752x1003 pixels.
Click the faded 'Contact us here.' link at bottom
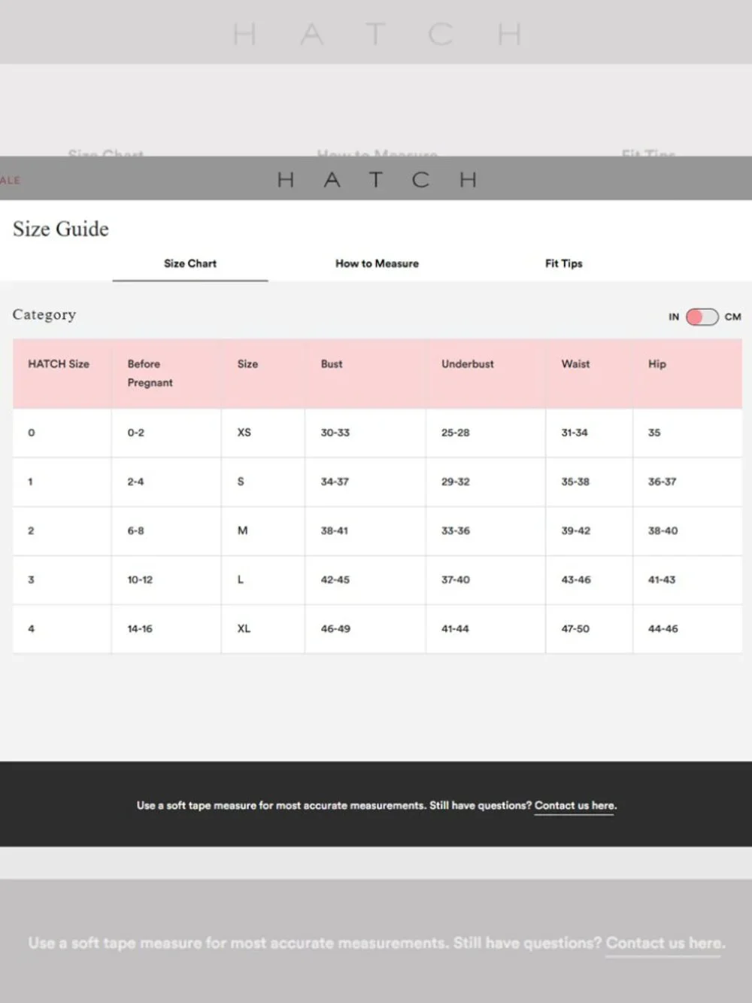click(665, 944)
